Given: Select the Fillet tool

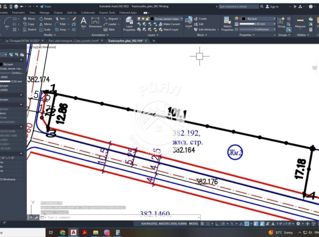Looking at the screenshot, I should pos(61,24).
